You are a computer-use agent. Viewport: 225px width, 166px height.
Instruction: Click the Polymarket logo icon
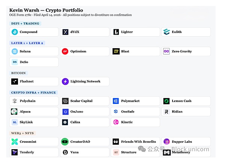point(116,101)
